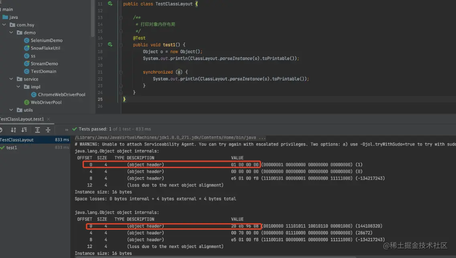Click 'Object o = new Object();' code line
Viewport: 456px width, 258px height.
[172, 52]
